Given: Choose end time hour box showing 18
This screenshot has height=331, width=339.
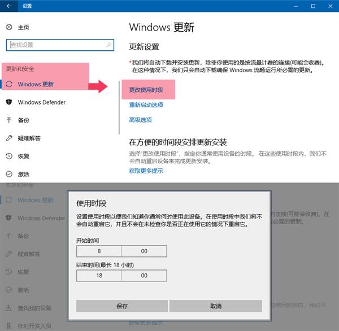Looking at the screenshot, I should 99,276.
